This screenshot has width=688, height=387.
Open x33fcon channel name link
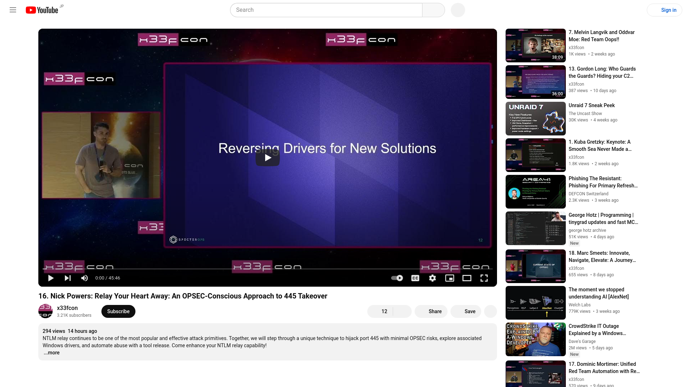67,308
